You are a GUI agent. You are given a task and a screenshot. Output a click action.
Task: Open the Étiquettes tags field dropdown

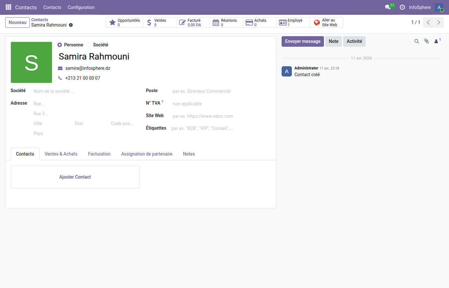202,128
